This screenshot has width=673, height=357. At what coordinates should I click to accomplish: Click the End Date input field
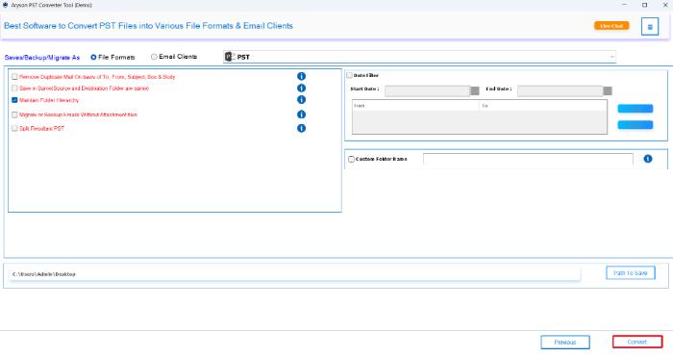click(560, 90)
